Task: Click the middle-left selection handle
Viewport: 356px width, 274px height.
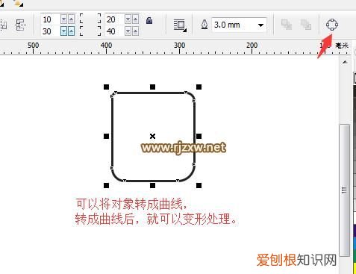Action: click(106, 136)
